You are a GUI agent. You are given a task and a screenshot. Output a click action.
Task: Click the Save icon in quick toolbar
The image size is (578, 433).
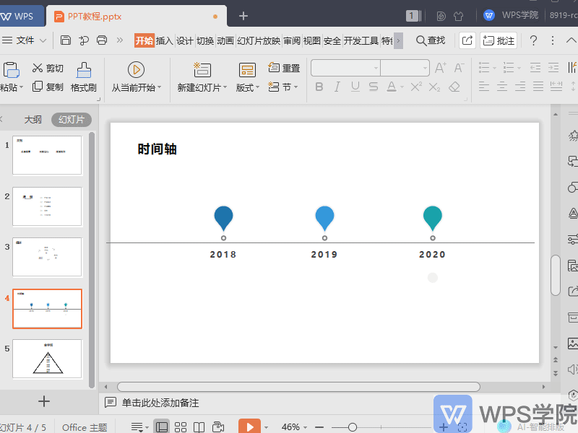66,40
